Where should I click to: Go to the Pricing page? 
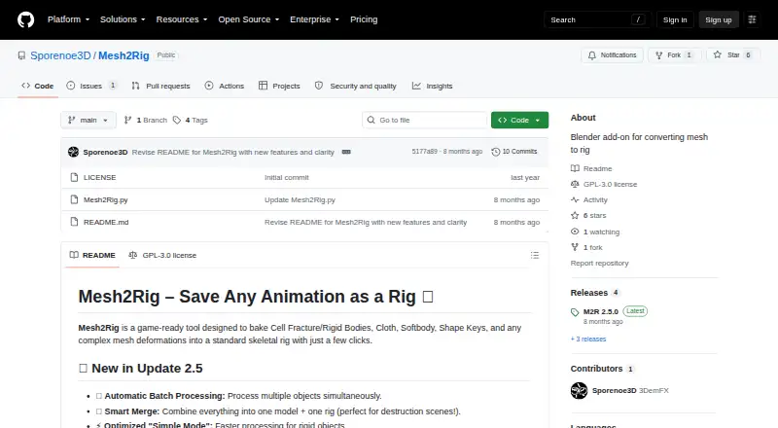tap(364, 19)
